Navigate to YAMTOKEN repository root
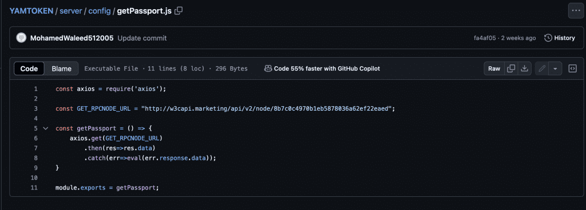Screen dimensions: 586x210 pyautogui.click(x=31, y=11)
